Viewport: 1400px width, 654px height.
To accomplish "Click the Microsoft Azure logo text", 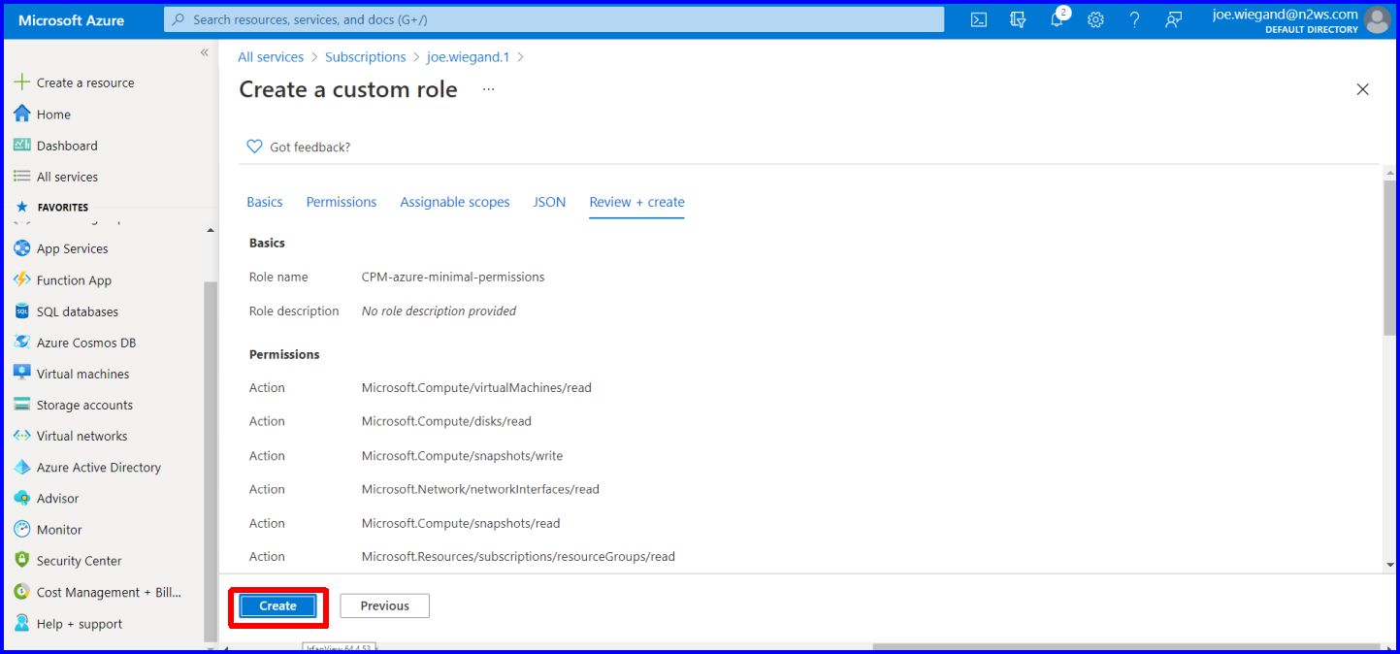I will 72,19.
